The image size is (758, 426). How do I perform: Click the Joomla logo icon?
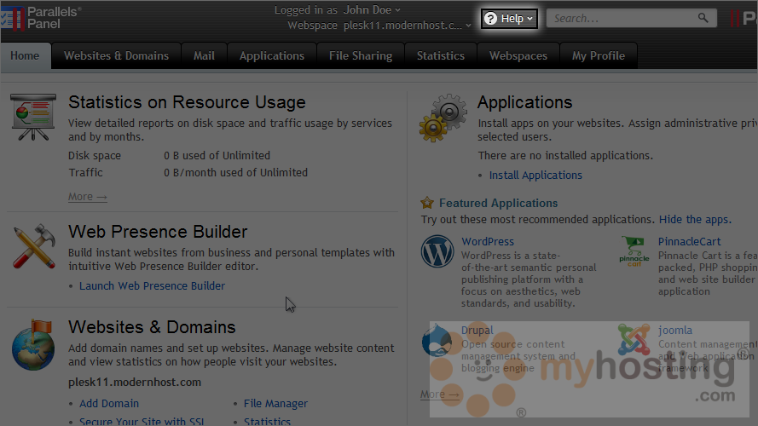(x=634, y=340)
